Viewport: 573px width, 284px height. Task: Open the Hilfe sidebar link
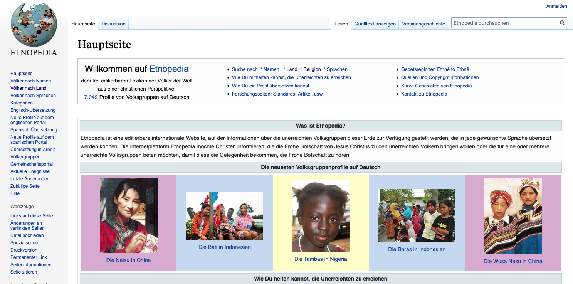15,193
